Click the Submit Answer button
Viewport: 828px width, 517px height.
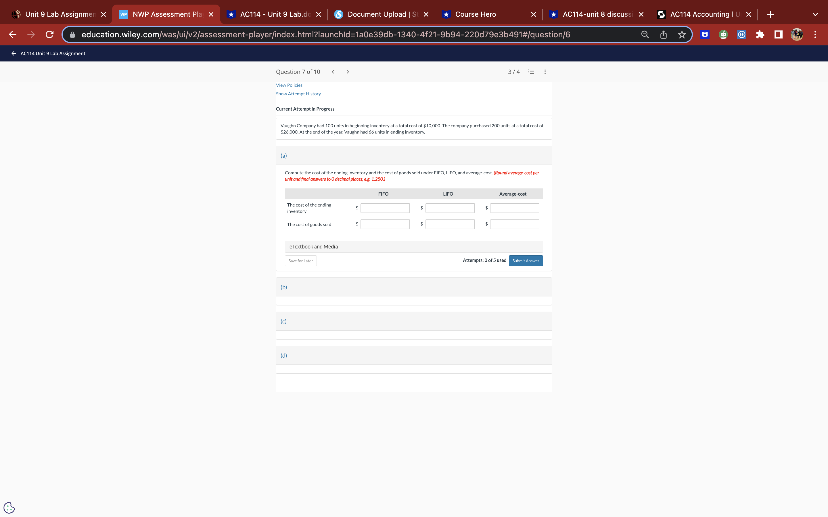coord(525,261)
